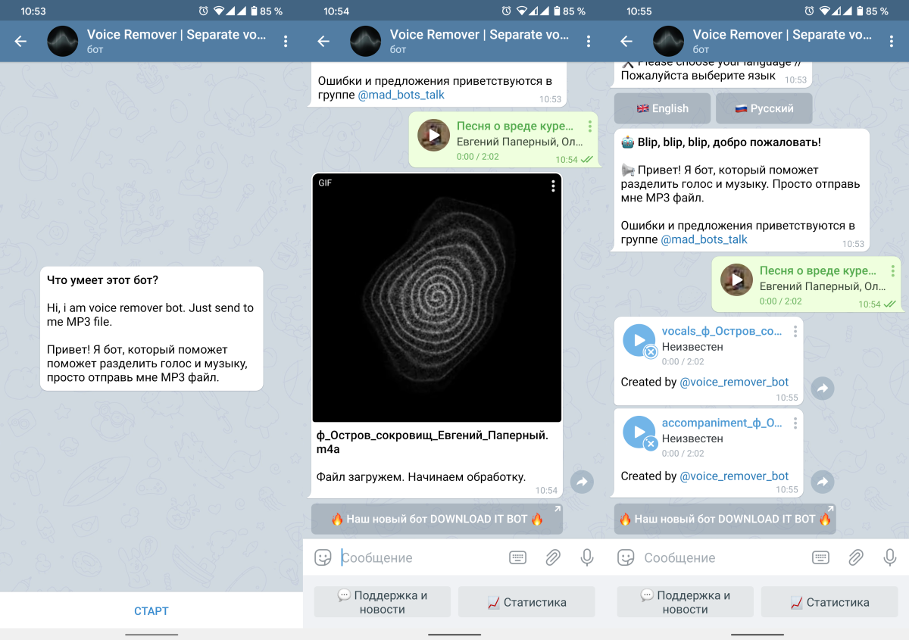
Task: Tap Статистика on 10:54 screen
Action: [526, 602]
